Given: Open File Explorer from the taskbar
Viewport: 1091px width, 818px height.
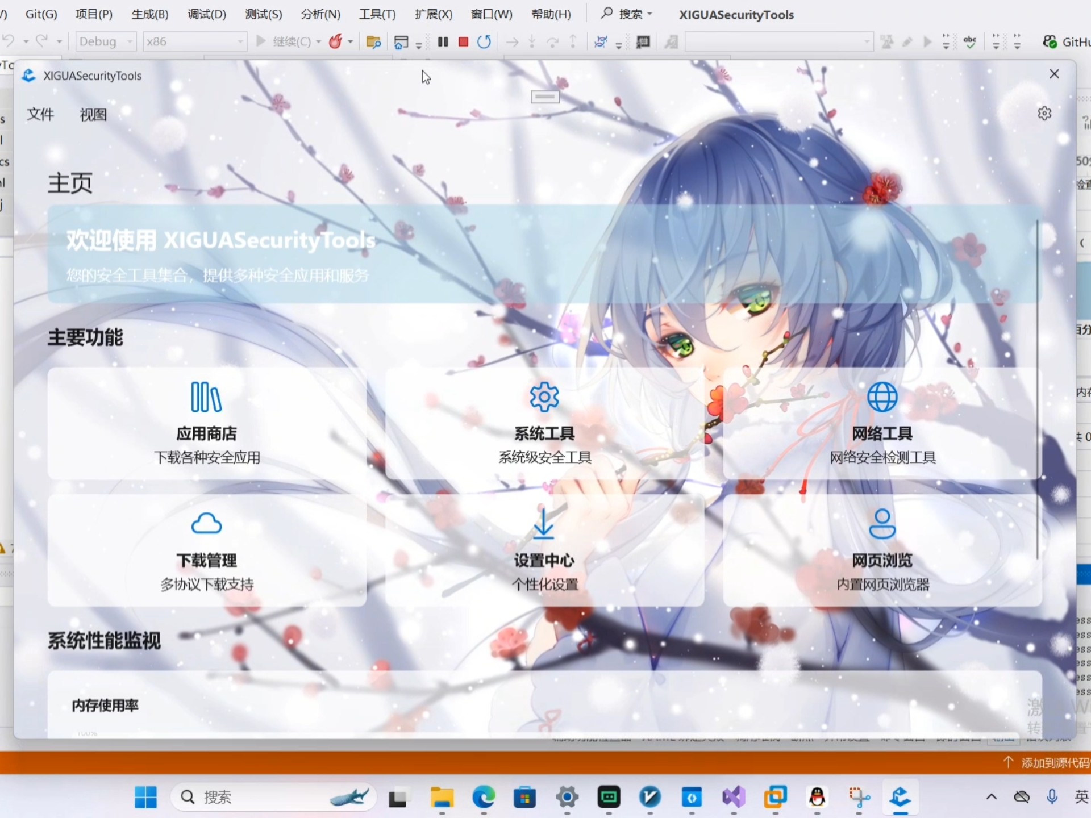Looking at the screenshot, I should click(x=442, y=797).
